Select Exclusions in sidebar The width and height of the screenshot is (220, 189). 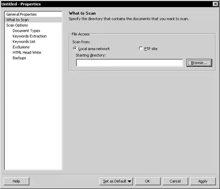pos(21,47)
